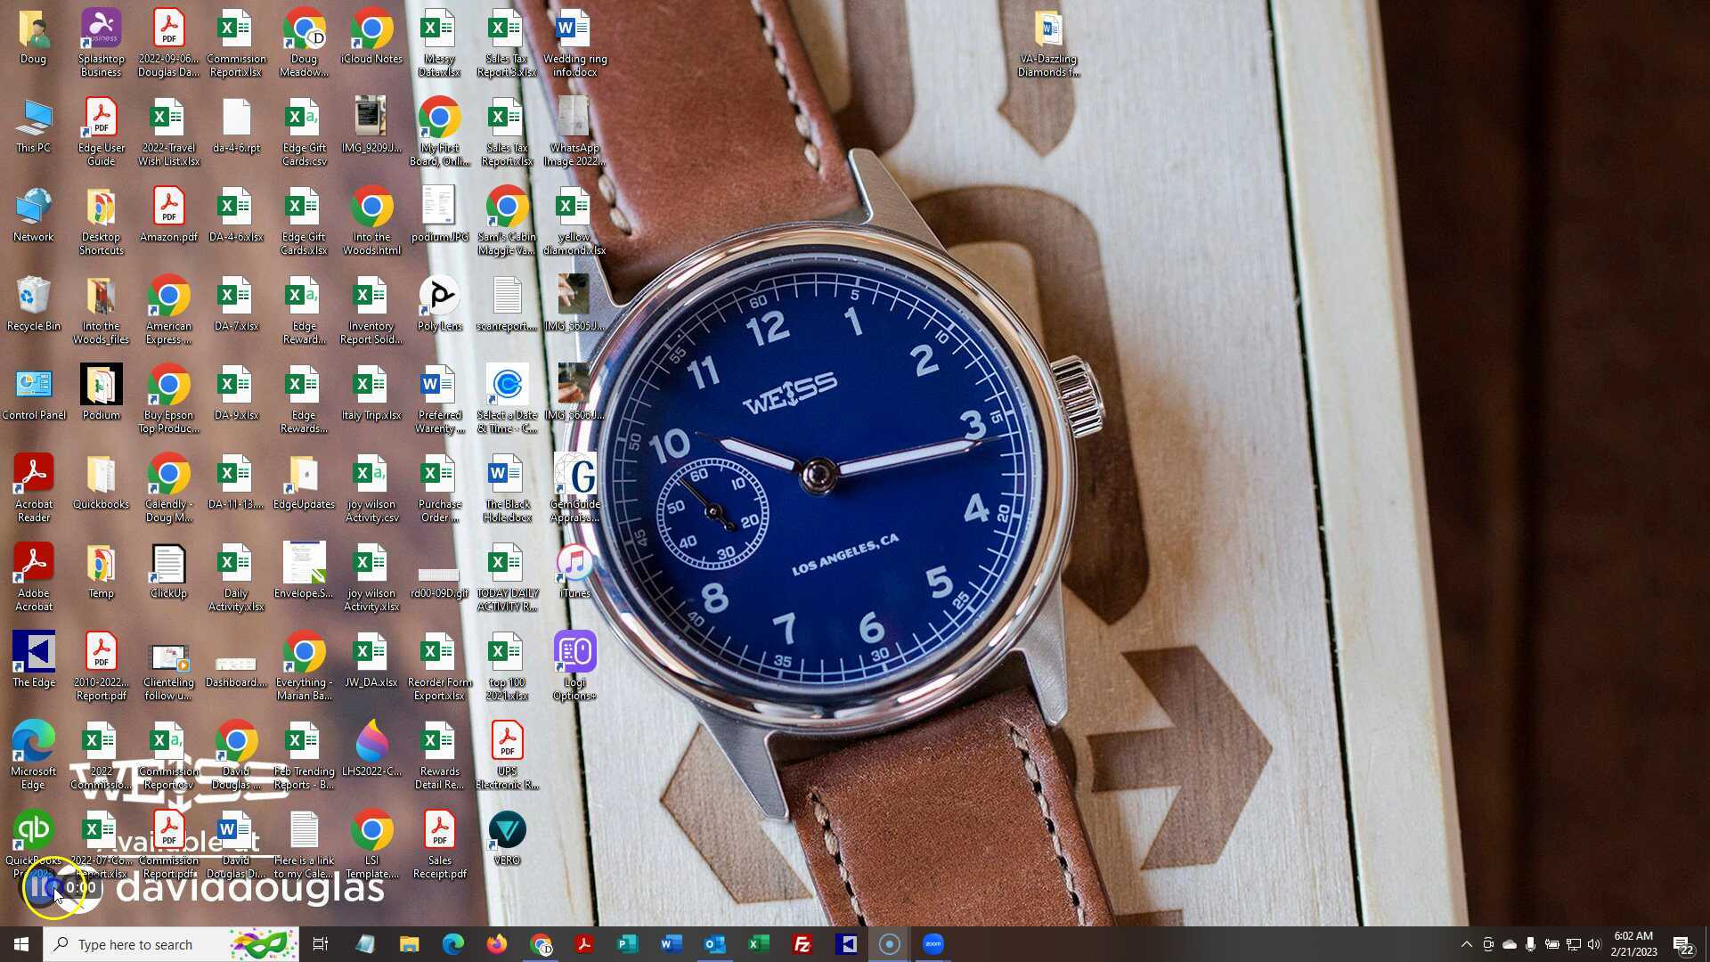The height and width of the screenshot is (962, 1710).
Task: Open the Logi Options+ app
Action: [574, 650]
